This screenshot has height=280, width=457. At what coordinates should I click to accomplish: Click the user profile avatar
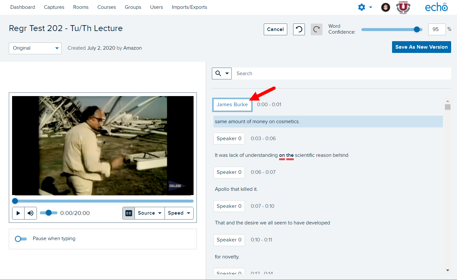coord(386,7)
